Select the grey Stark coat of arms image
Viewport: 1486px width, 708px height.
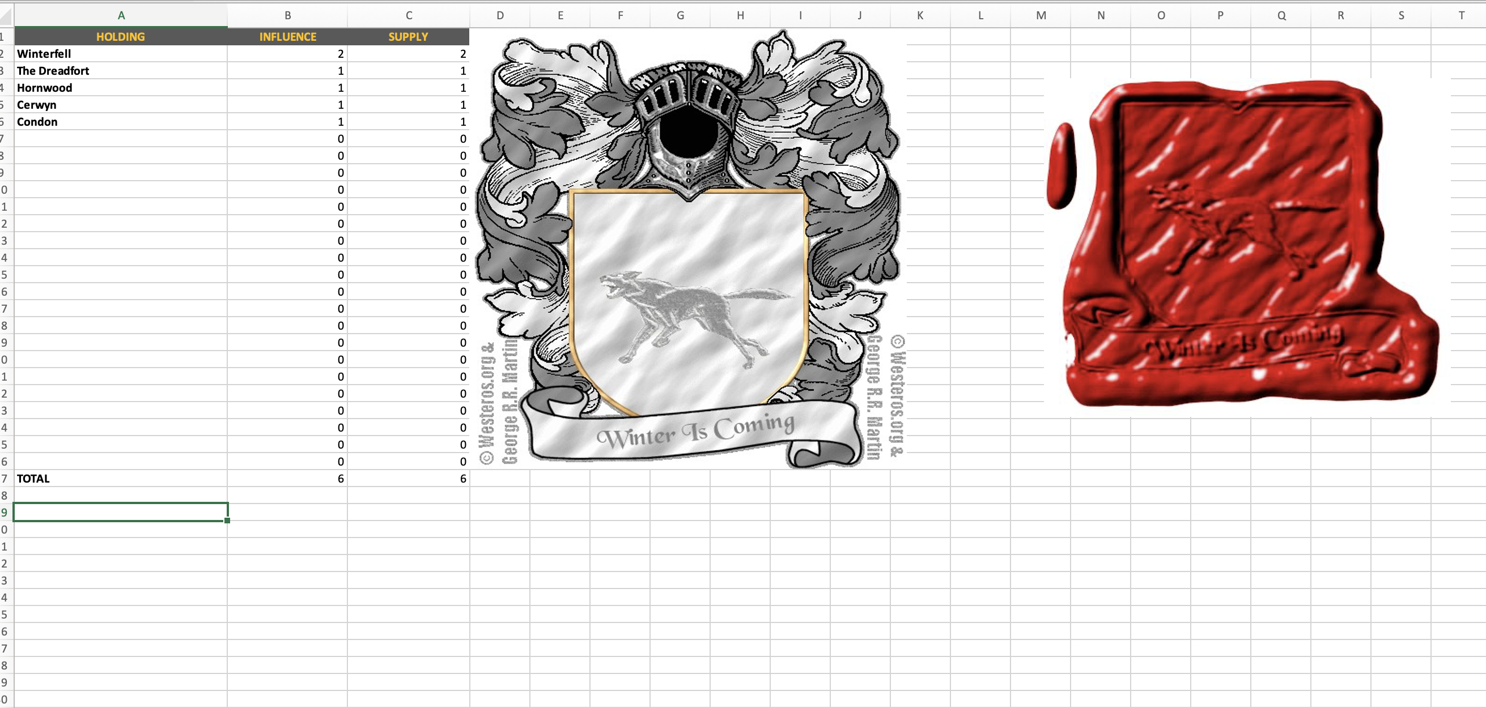(x=689, y=249)
